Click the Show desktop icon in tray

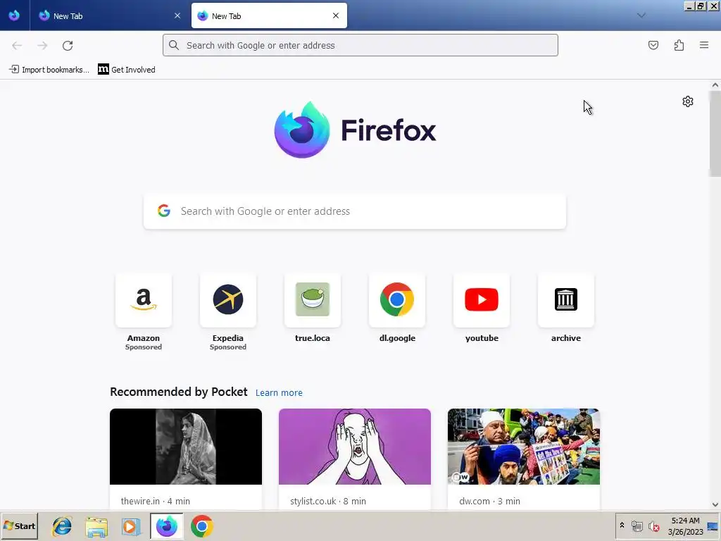(x=713, y=526)
